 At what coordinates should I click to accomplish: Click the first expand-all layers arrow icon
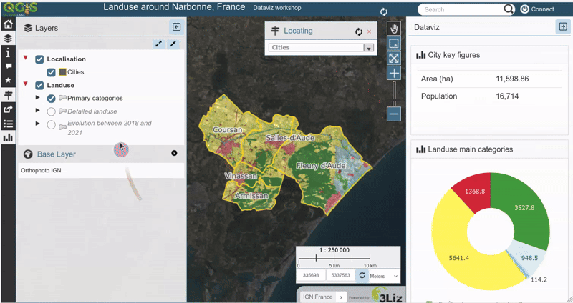[158, 44]
